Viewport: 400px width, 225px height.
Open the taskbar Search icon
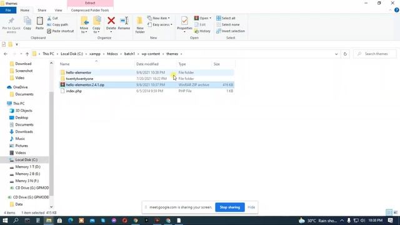tap(16, 221)
